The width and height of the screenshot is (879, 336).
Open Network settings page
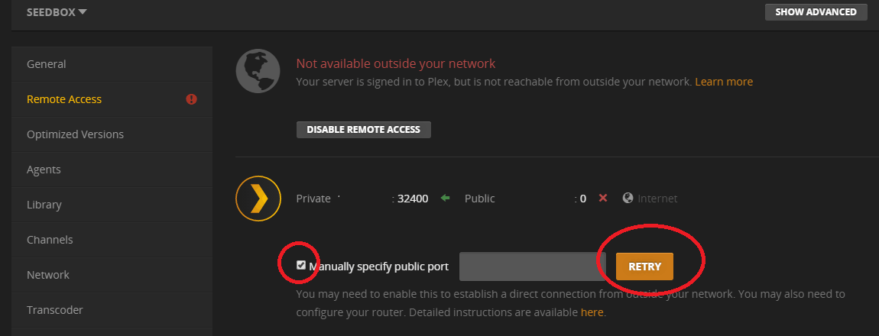coord(48,275)
